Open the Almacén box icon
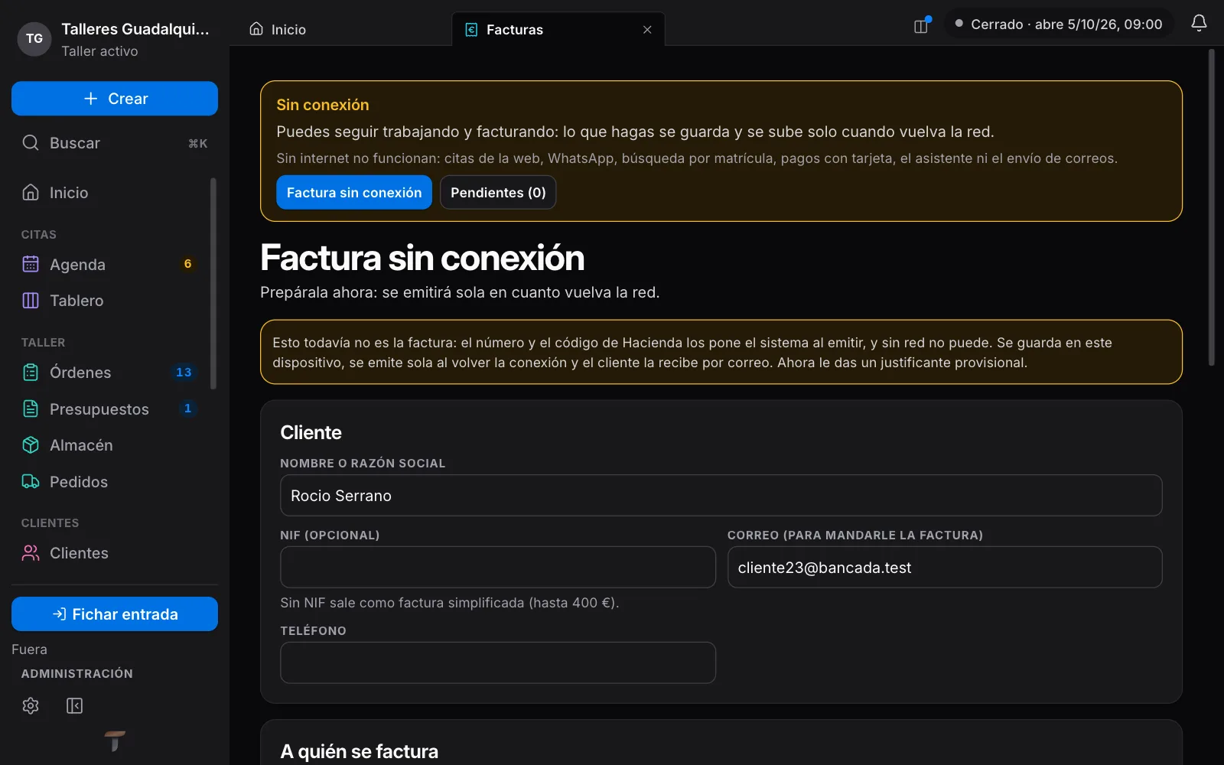This screenshot has width=1224, height=765. coord(31,445)
